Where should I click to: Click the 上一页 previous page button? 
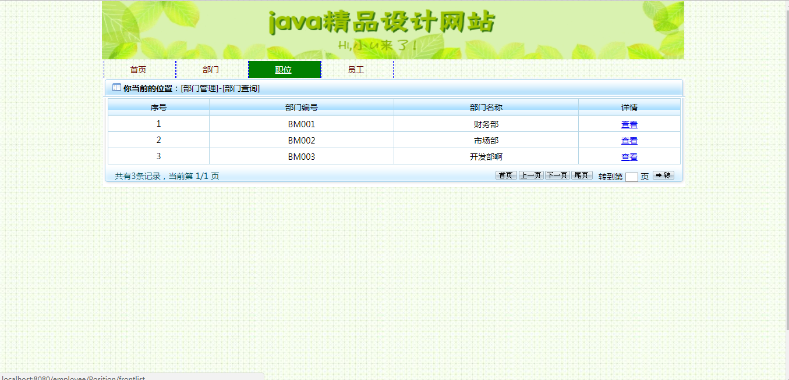(x=531, y=175)
